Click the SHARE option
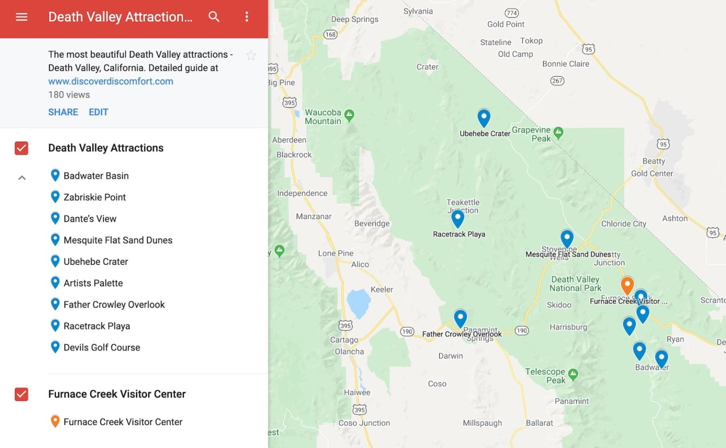 tap(63, 112)
